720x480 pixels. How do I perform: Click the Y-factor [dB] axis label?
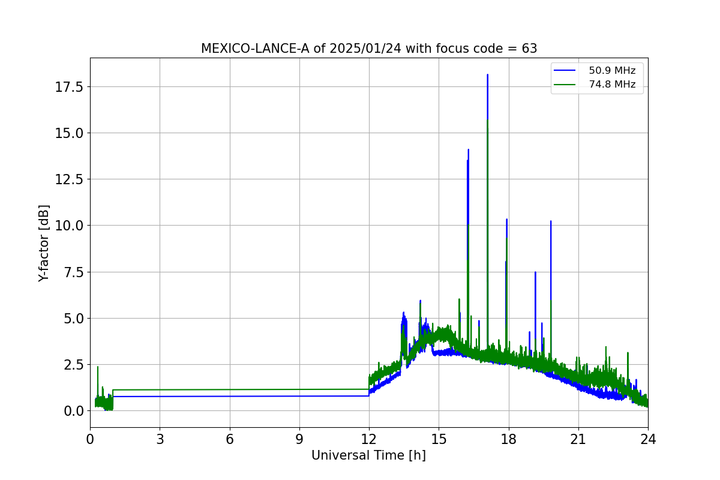tap(44, 243)
